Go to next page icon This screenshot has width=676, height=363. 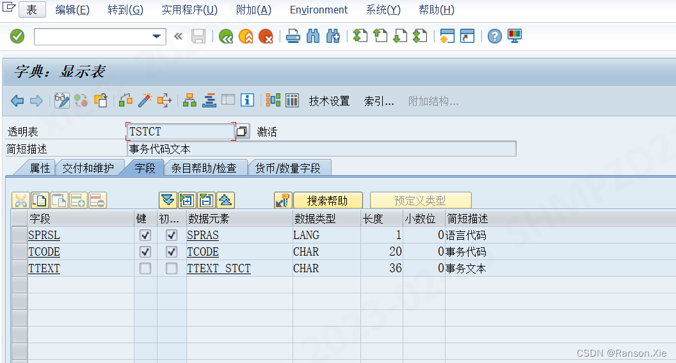point(400,36)
